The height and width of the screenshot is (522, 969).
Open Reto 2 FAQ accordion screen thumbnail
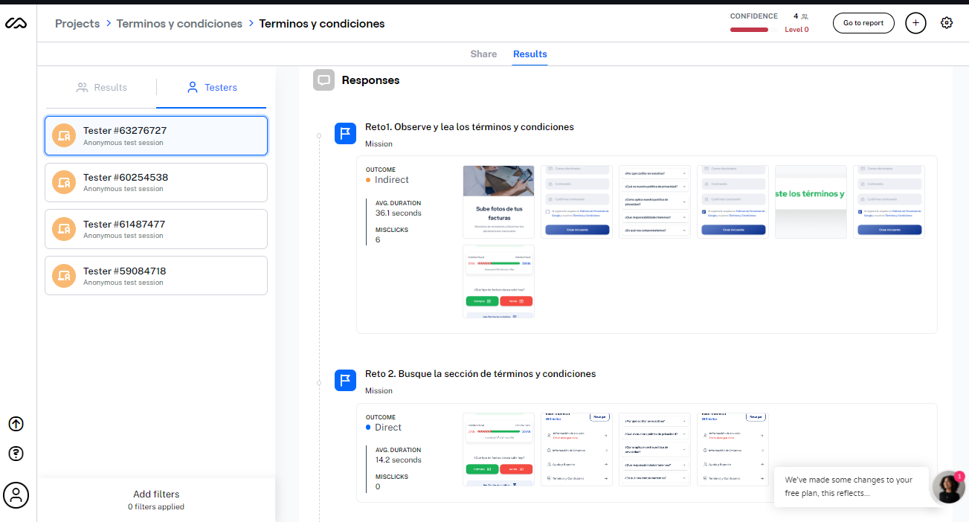tap(654, 449)
